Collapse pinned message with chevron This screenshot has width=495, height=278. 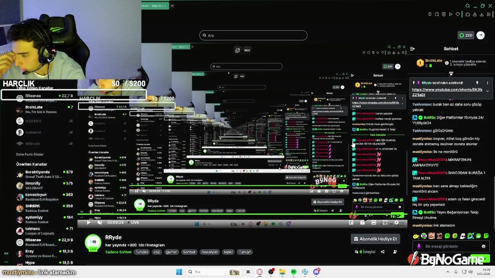point(487,91)
